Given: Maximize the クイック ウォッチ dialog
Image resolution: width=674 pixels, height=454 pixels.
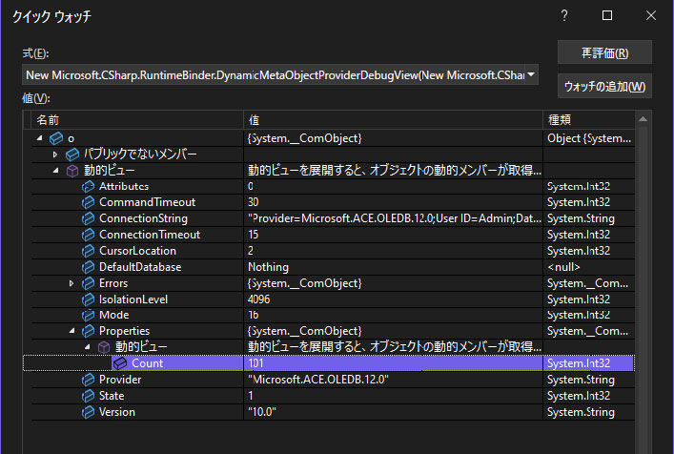Looking at the screenshot, I should tap(607, 16).
